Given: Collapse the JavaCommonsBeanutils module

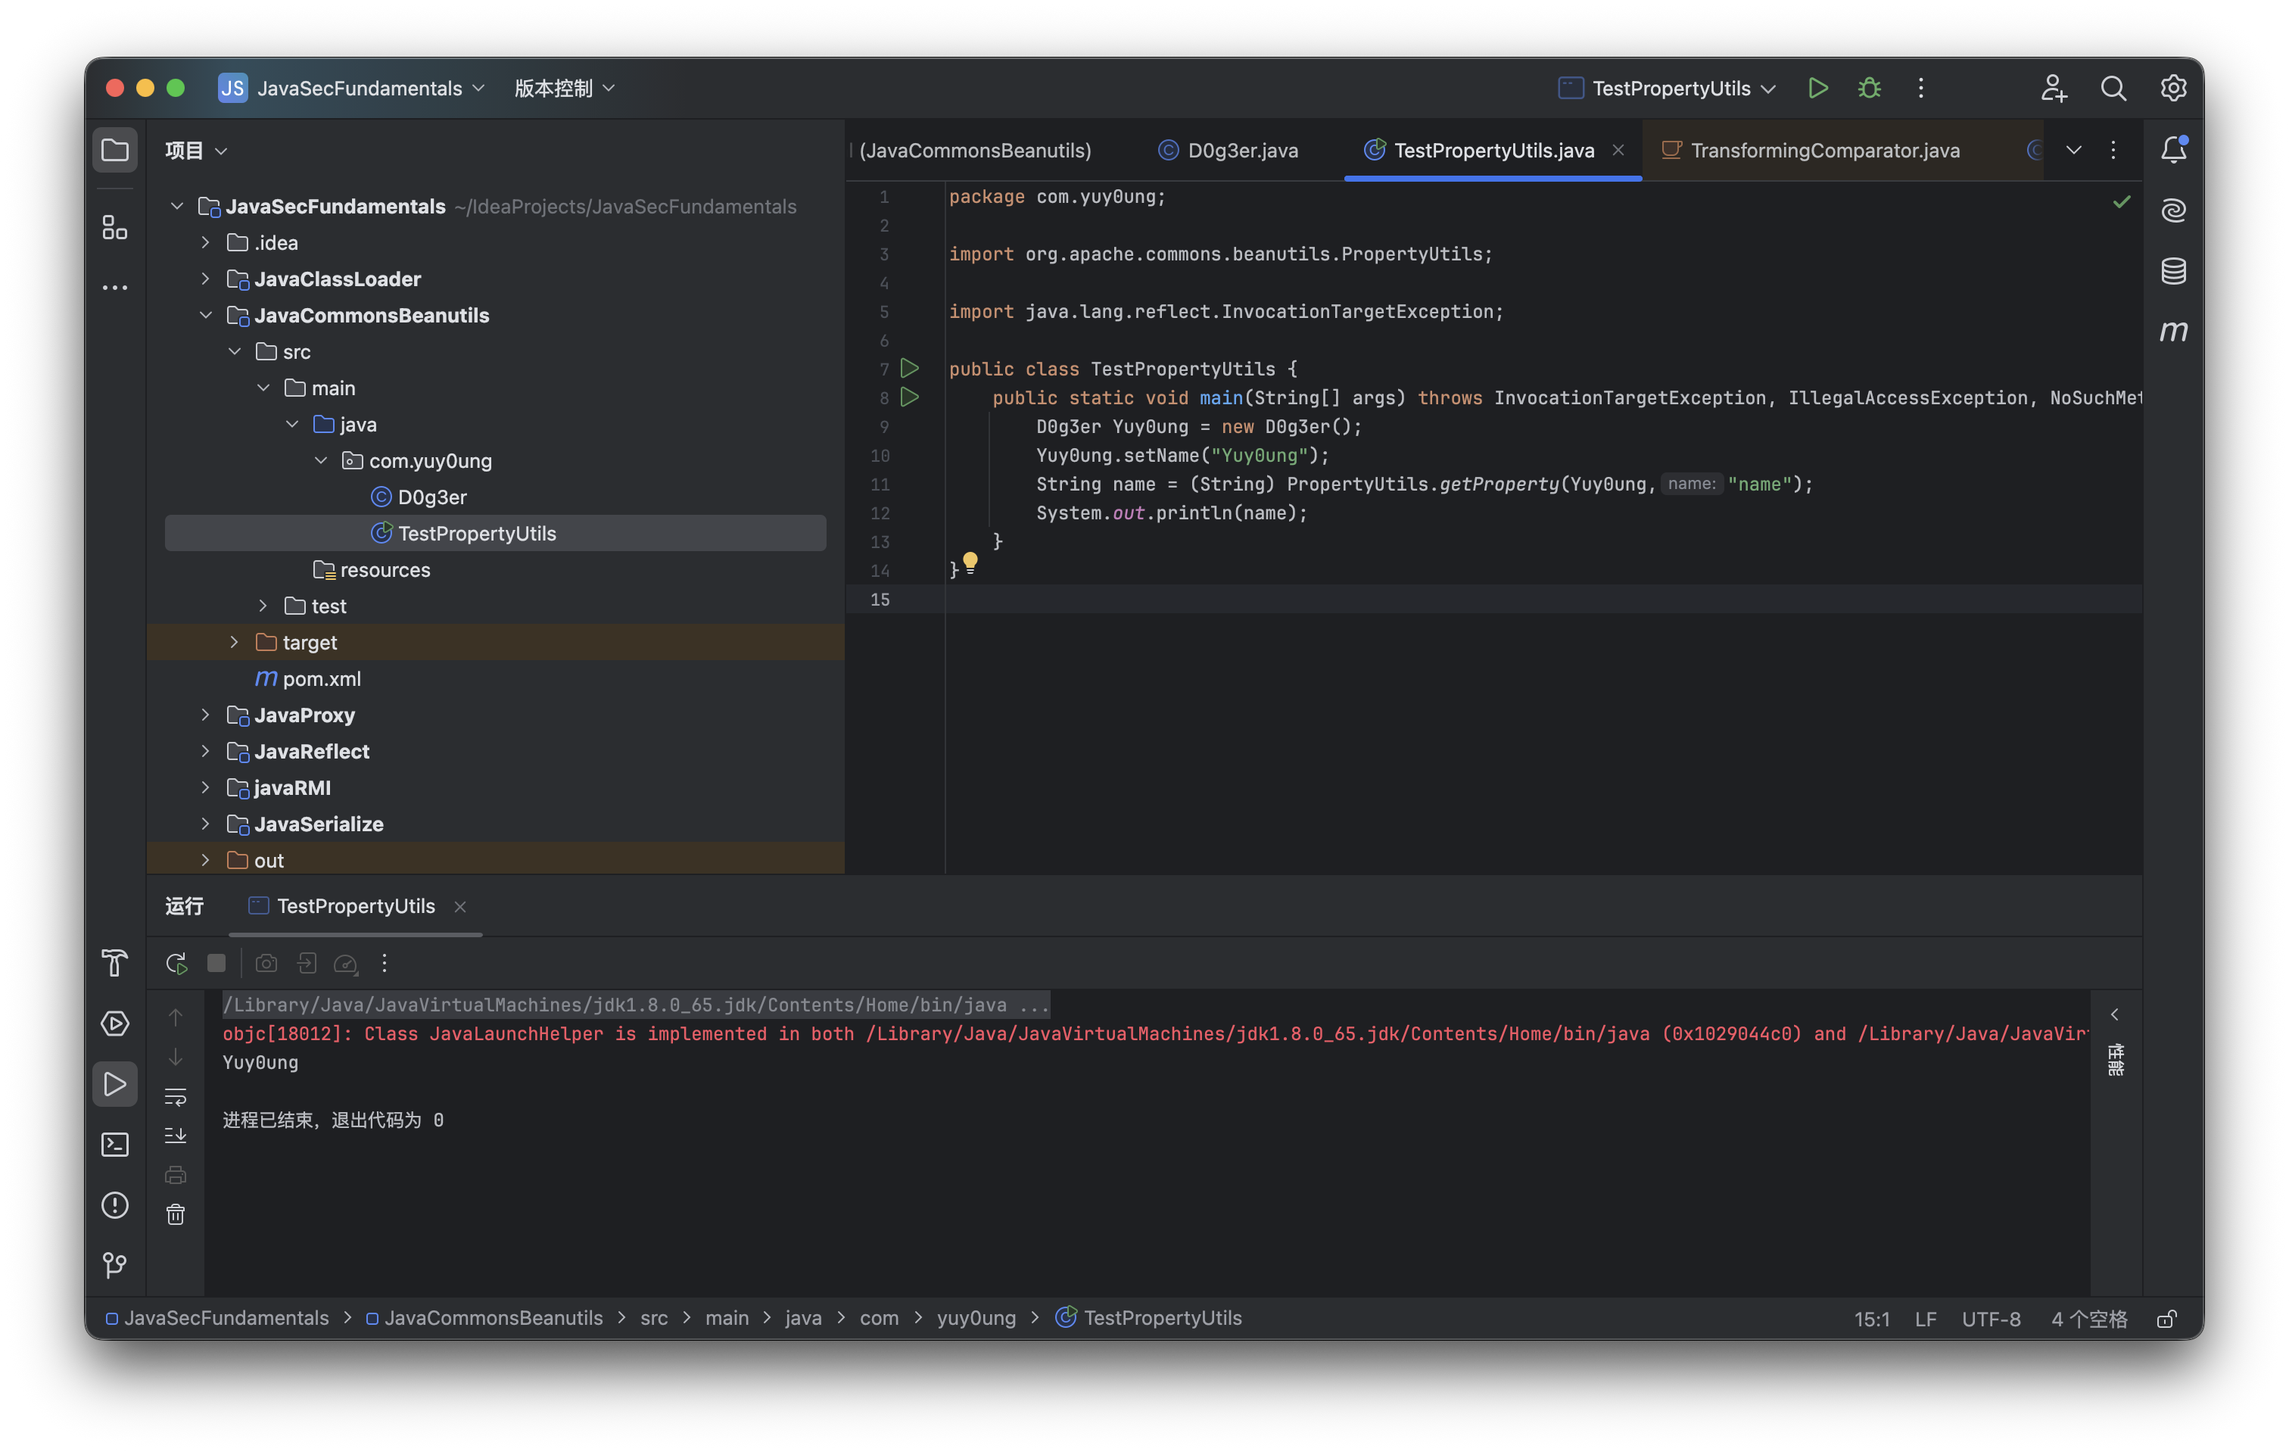Looking at the screenshot, I should click(x=205, y=316).
